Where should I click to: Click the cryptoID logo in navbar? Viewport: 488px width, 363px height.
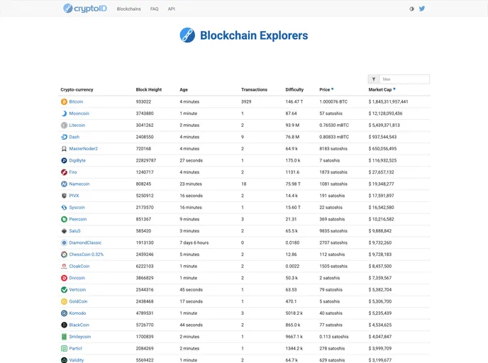click(85, 9)
